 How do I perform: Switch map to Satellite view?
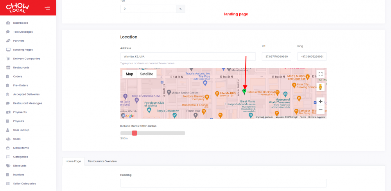(x=146, y=74)
